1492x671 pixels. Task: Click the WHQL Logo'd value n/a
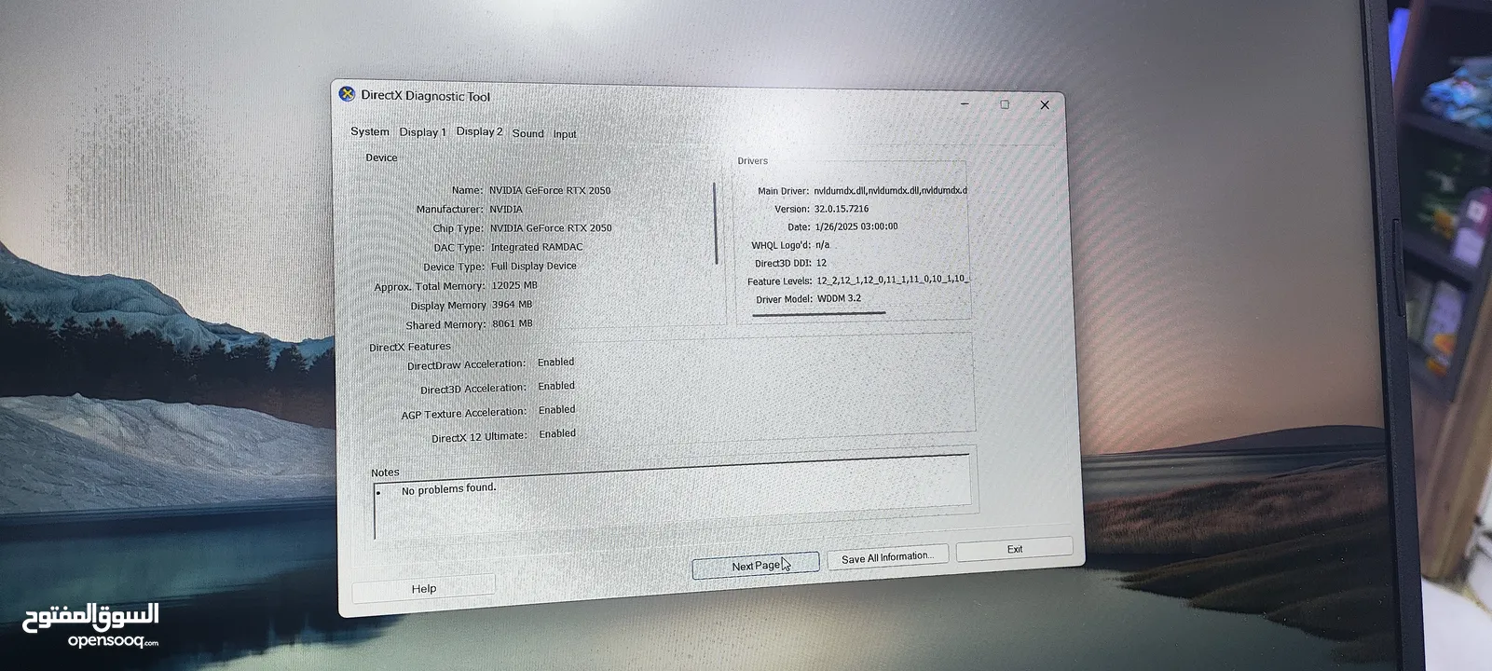tap(822, 245)
